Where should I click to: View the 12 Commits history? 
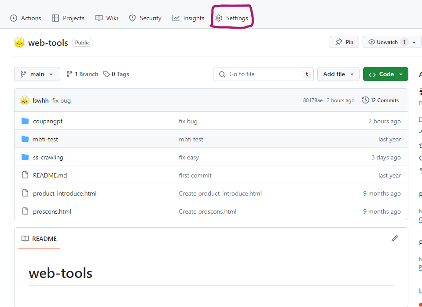tap(380, 100)
